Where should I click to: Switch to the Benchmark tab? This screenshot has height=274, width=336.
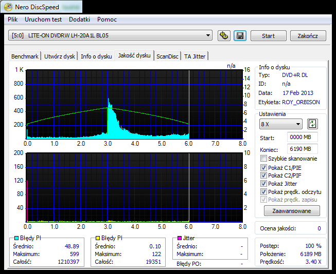pos(25,56)
